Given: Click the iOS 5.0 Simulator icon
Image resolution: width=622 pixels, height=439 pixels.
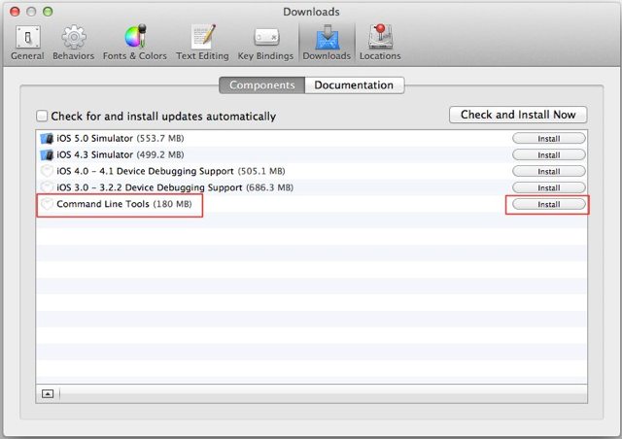Looking at the screenshot, I should coord(46,139).
